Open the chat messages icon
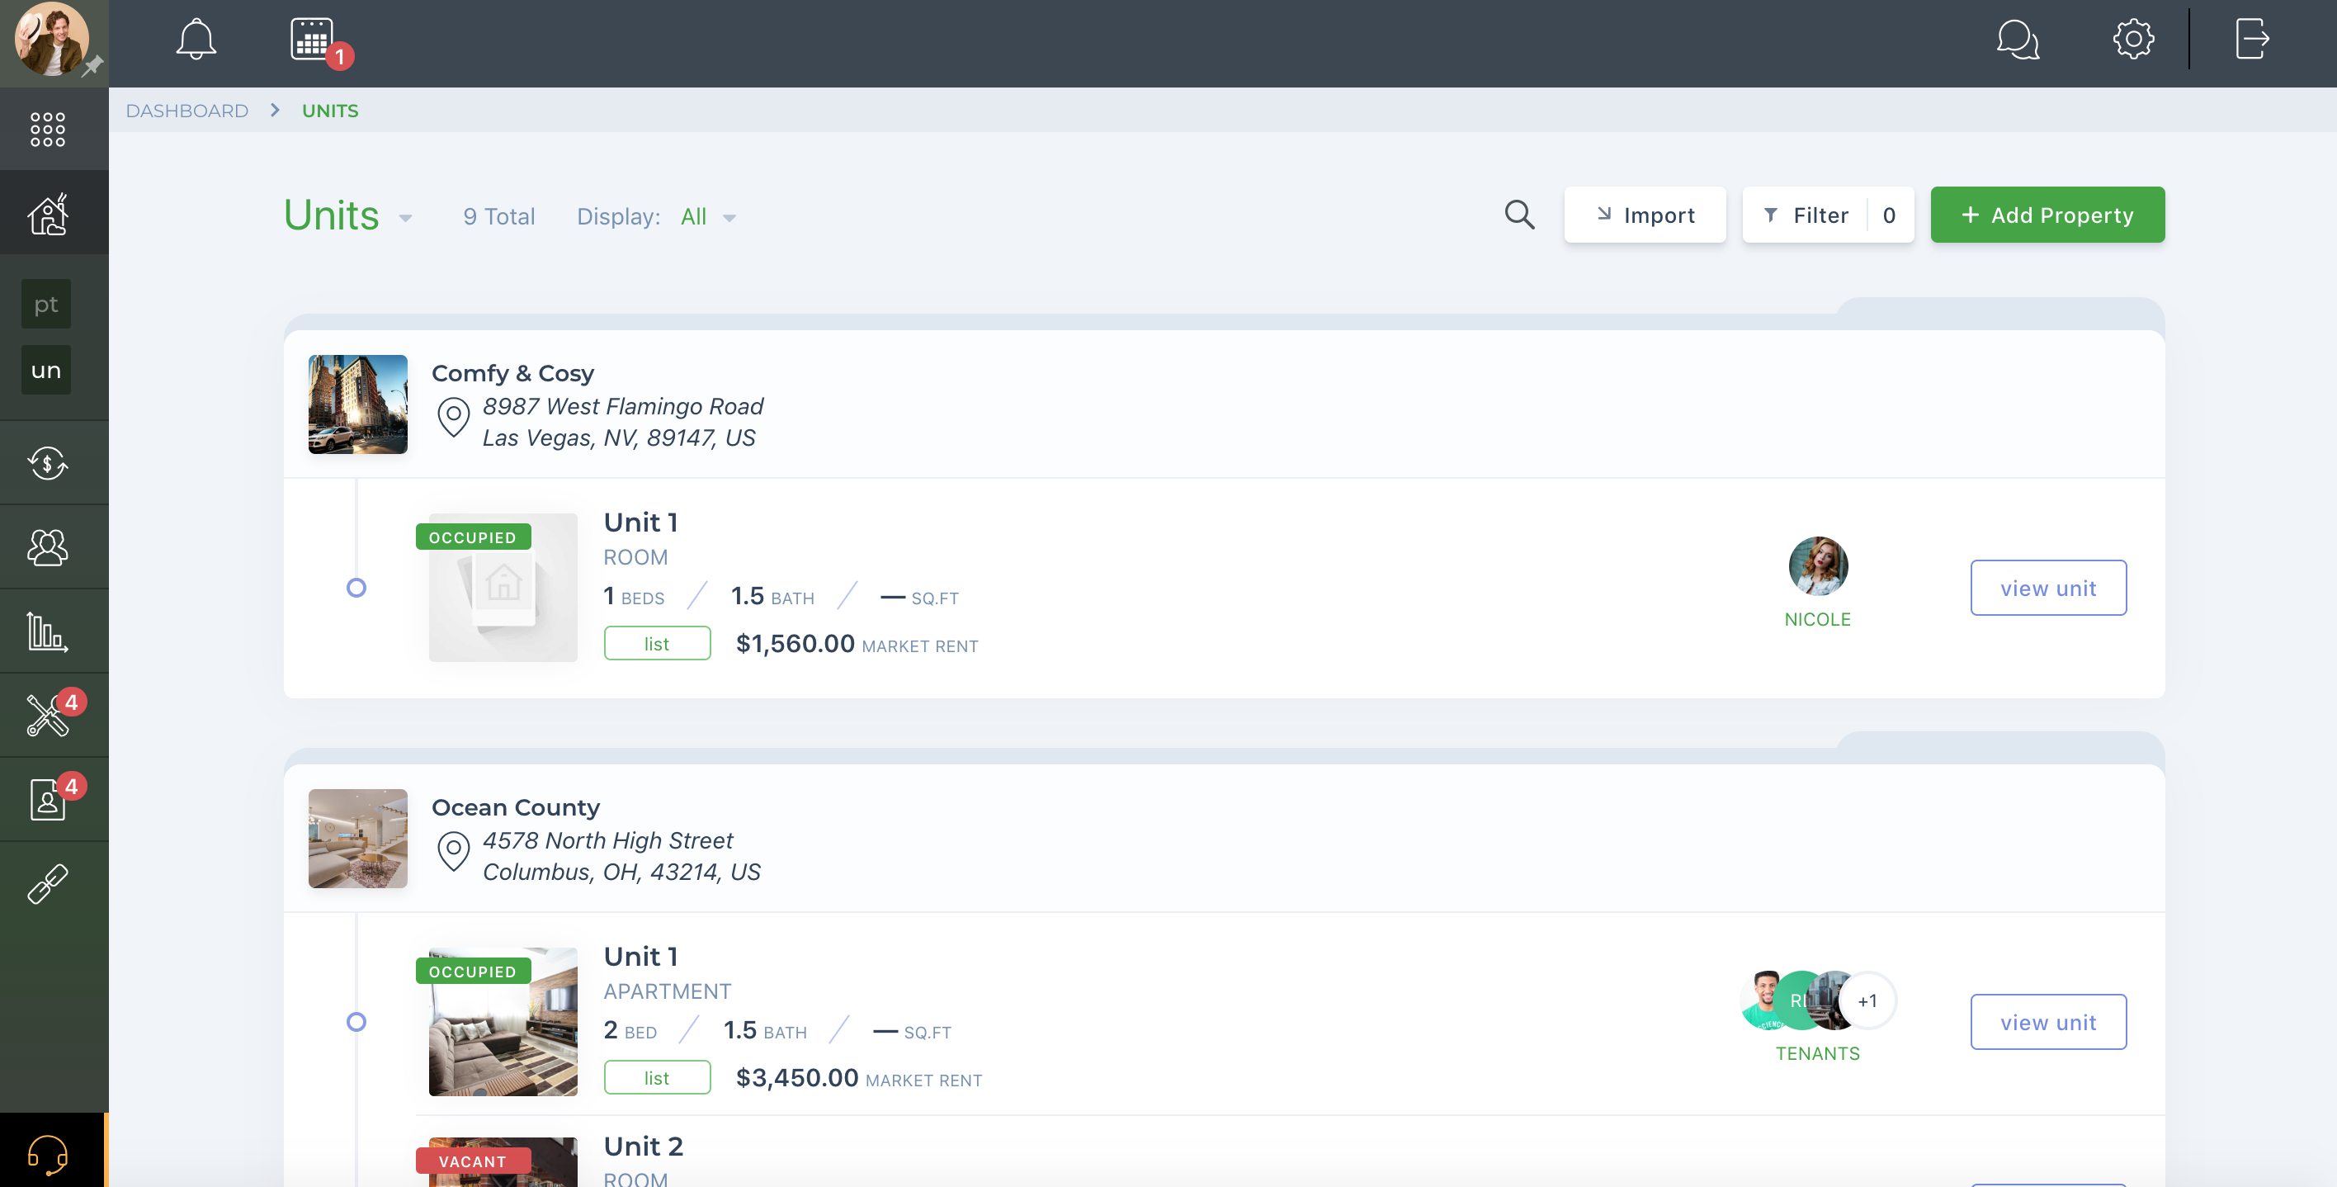 tap(2018, 40)
